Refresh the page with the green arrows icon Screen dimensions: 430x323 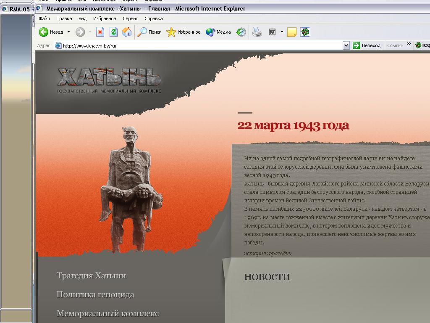113,32
